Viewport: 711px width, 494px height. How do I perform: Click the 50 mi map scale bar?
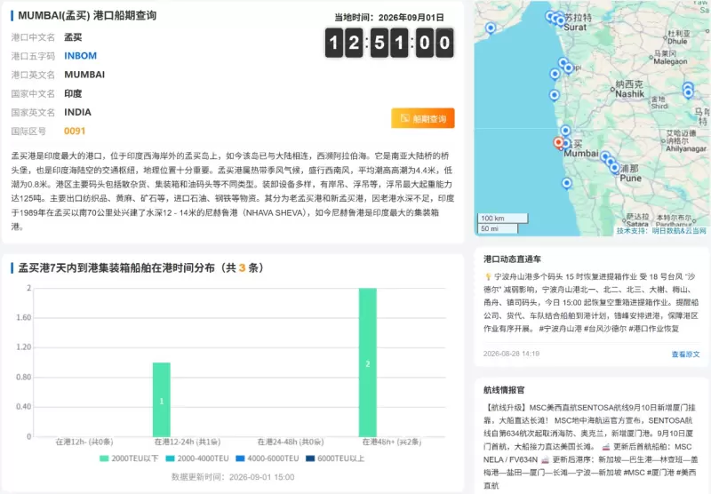(498, 228)
